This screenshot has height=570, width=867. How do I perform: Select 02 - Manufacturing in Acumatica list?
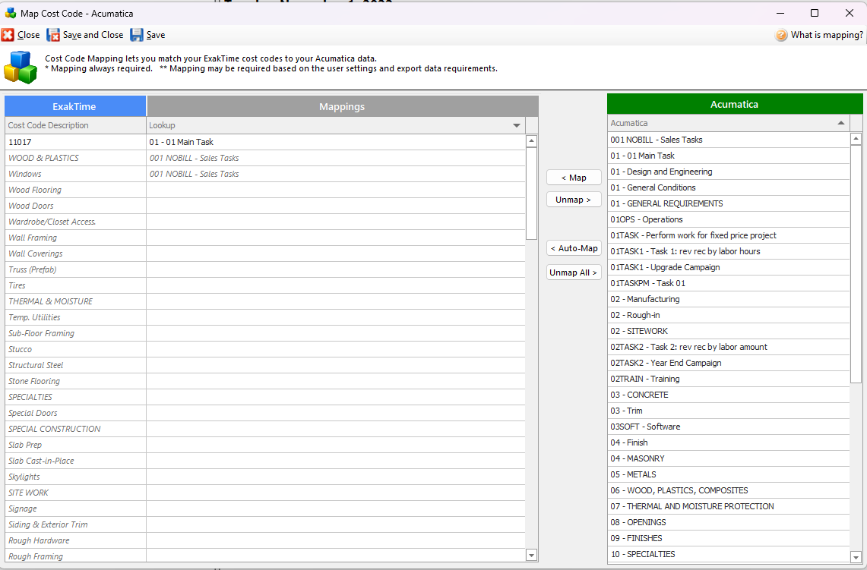pyautogui.click(x=729, y=299)
